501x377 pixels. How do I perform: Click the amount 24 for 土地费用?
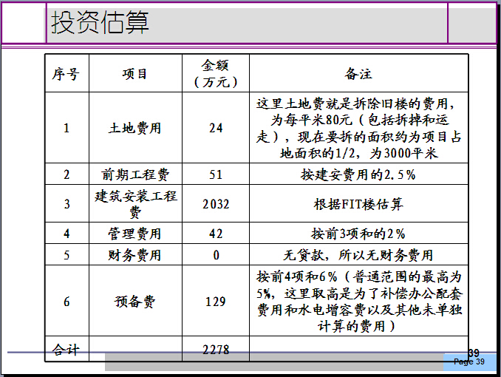point(216,128)
